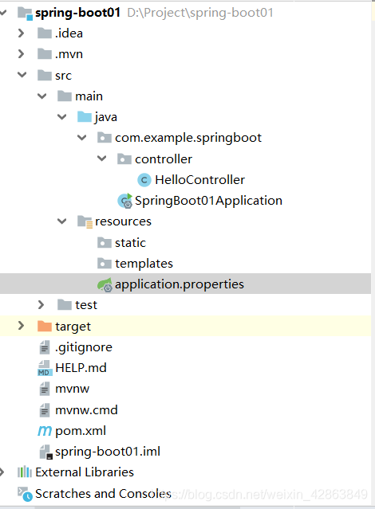Screen dimensions: 375x509
Task: Expand the target folder
Action: (x=21, y=326)
